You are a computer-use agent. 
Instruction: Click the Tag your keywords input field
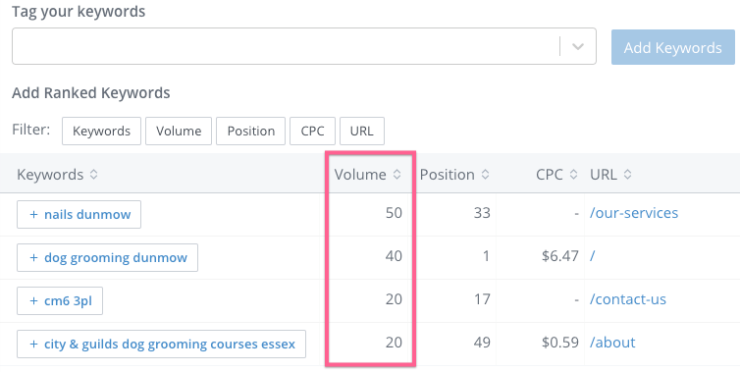[304, 46]
